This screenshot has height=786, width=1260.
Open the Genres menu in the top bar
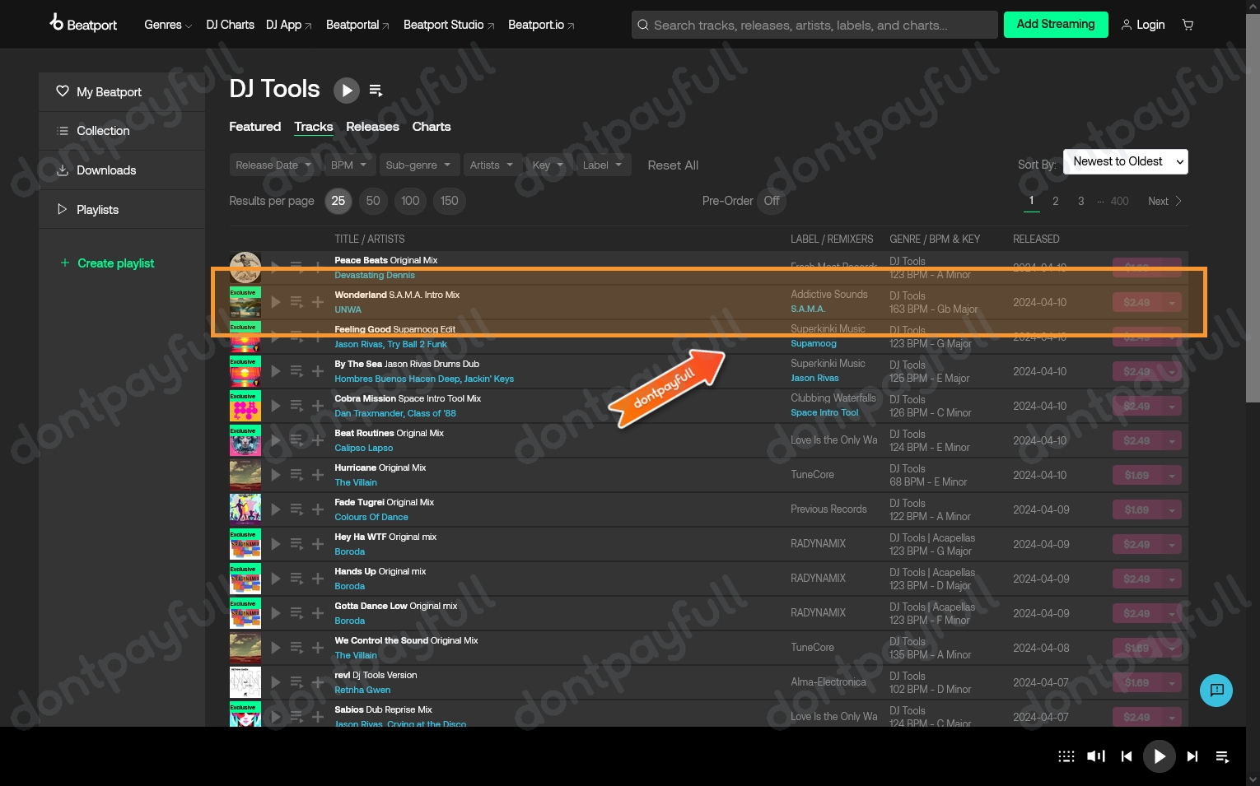pos(167,25)
